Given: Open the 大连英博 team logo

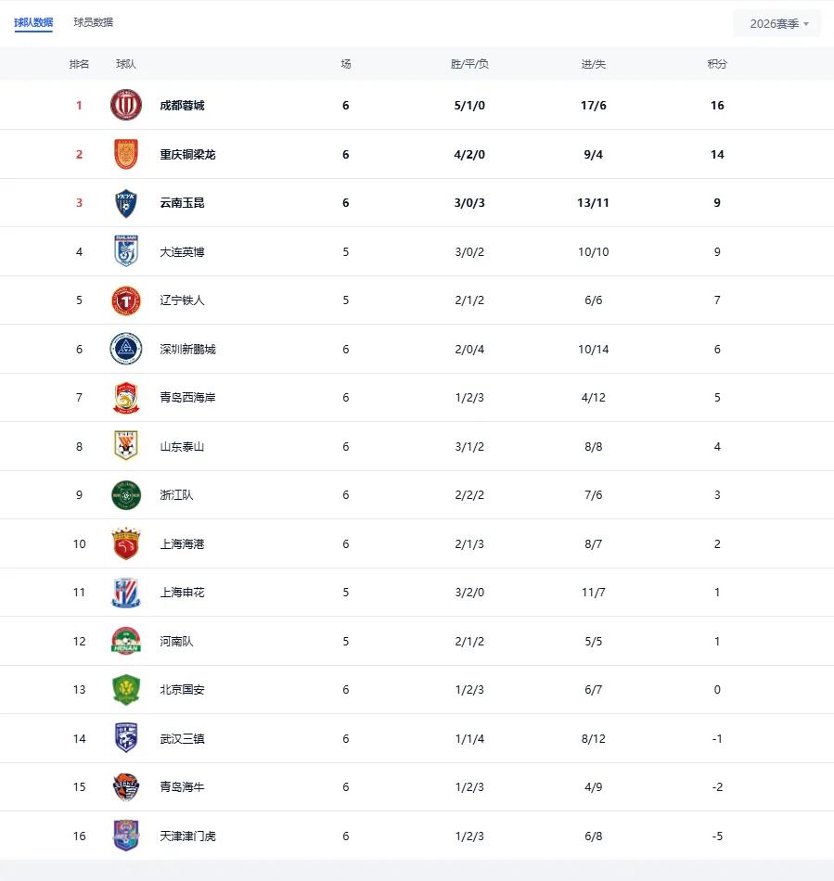Looking at the screenshot, I should [x=126, y=251].
